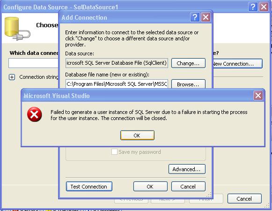This screenshot has height=211, width=272.
Task: Cancel the Configure Data Source wizard
Action: (x=244, y=199)
